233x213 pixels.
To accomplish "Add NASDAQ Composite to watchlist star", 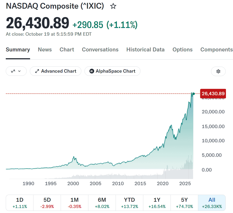I will click(113, 6).
